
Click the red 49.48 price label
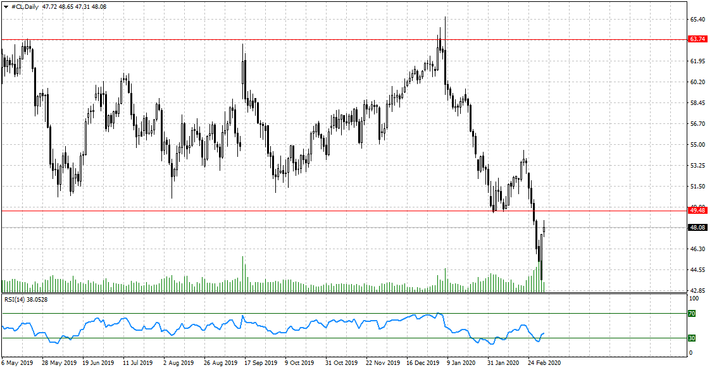pos(697,210)
